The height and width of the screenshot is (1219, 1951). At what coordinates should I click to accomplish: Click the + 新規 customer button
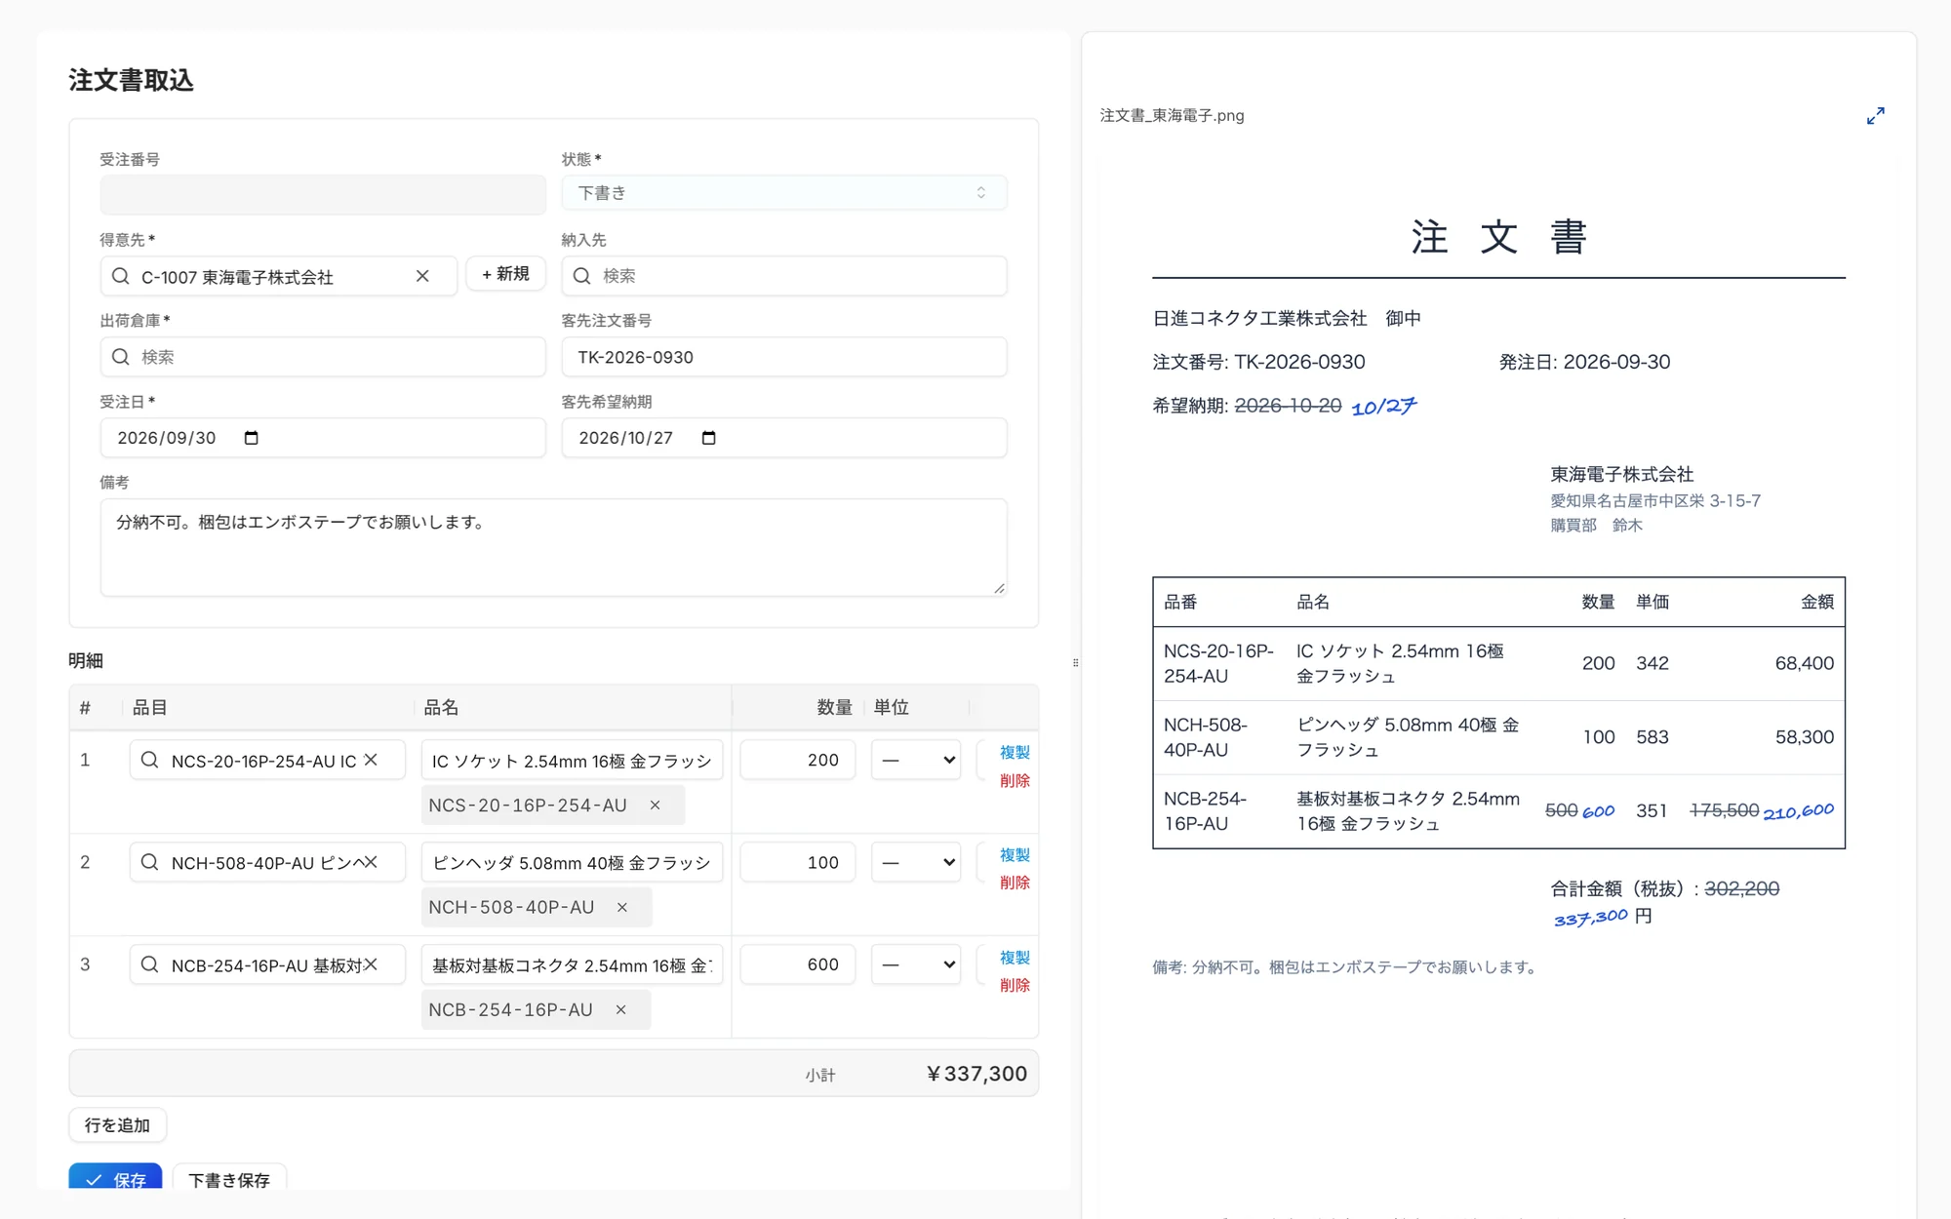505,274
